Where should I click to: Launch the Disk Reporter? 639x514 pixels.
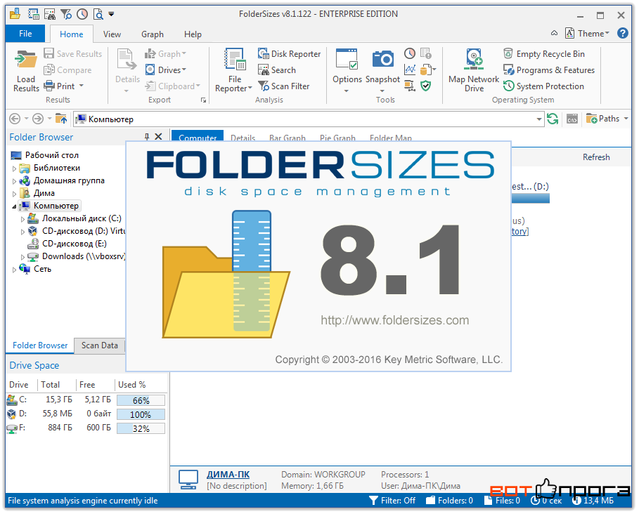290,54
